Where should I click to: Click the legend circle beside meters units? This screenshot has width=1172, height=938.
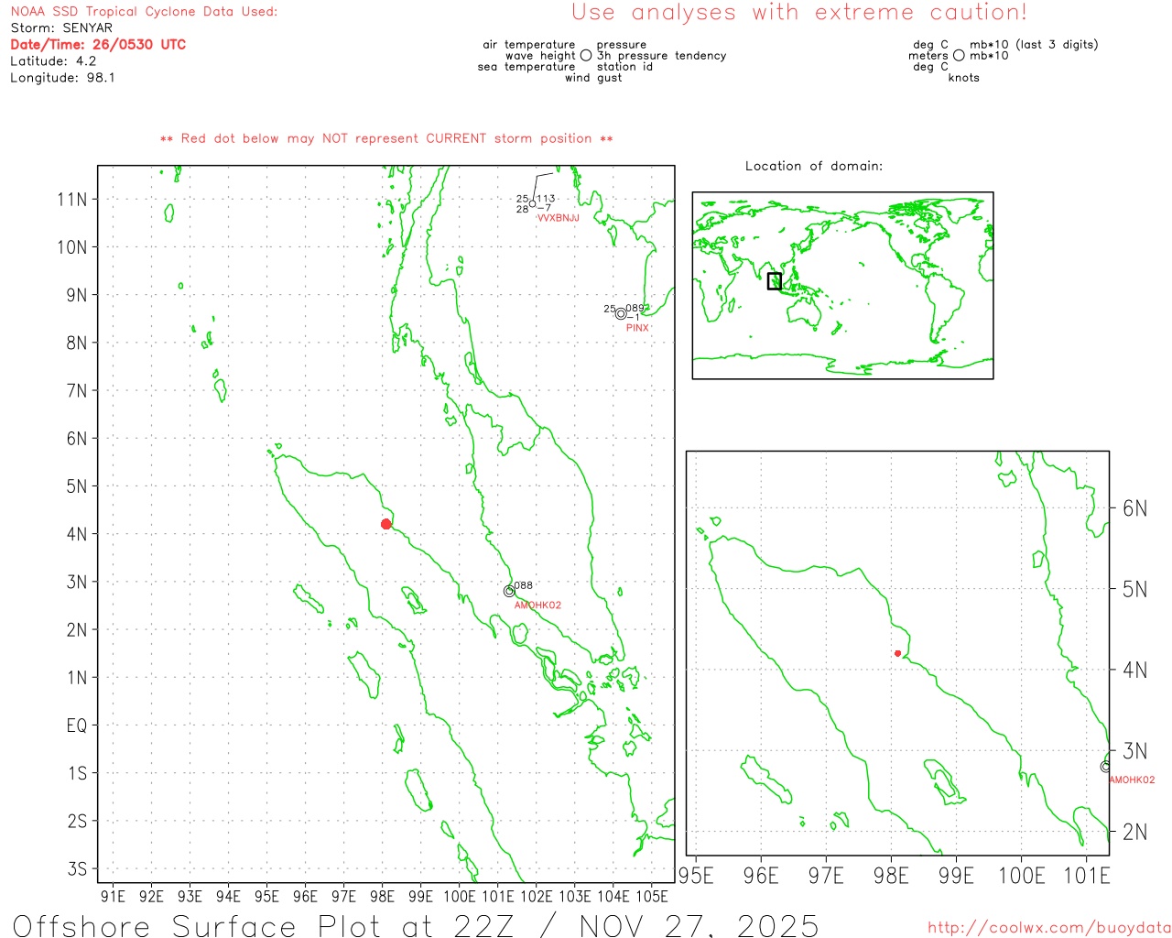[959, 56]
